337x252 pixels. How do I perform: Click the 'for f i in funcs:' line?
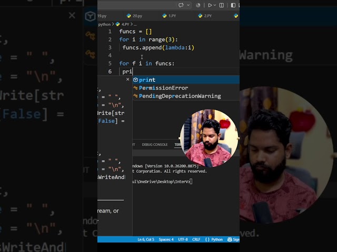point(147,64)
